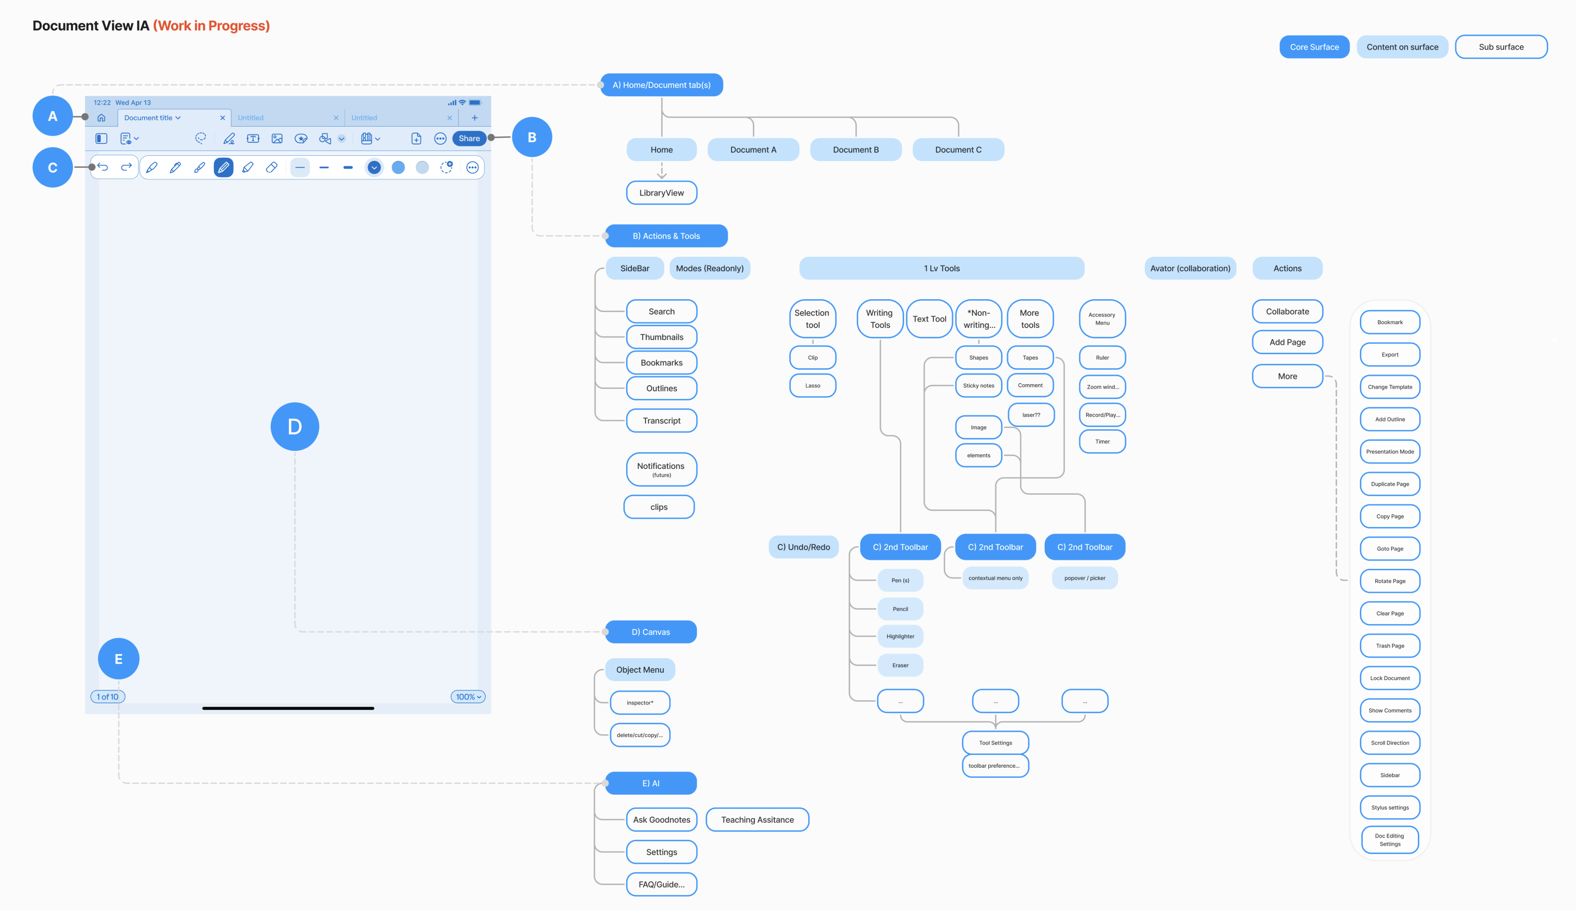Open the accessory ruler tools dropdown
The image size is (1576, 910).
click(x=371, y=139)
